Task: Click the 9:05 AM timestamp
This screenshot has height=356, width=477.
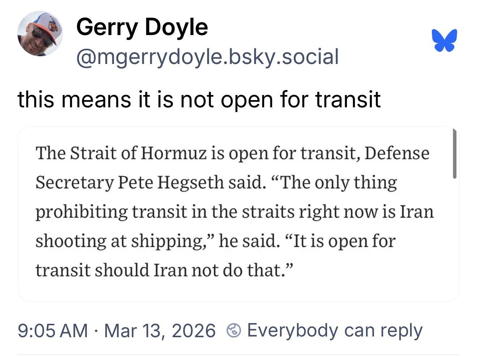Action: coord(52,330)
